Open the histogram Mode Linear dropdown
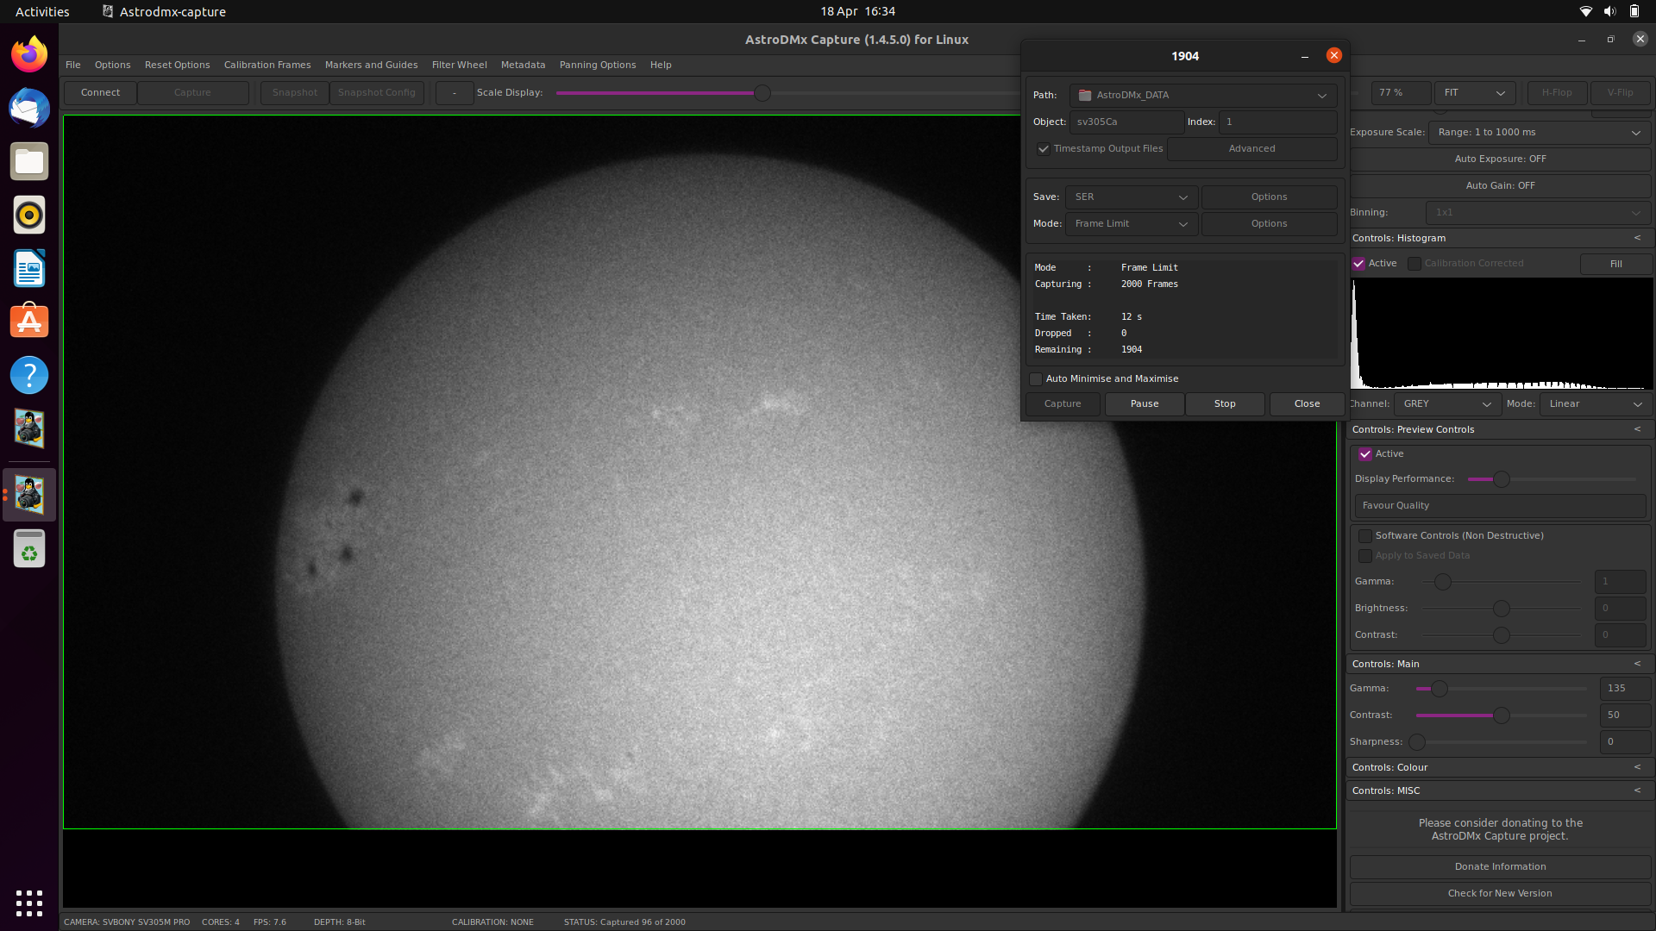Image resolution: width=1656 pixels, height=931 pixels. coord(1596,404)
